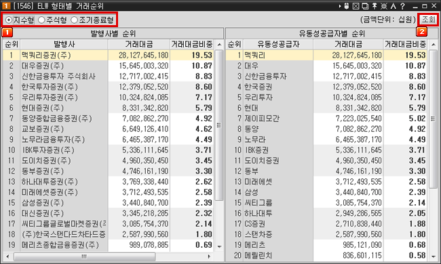Click the 조회 search button

point(428,20)
